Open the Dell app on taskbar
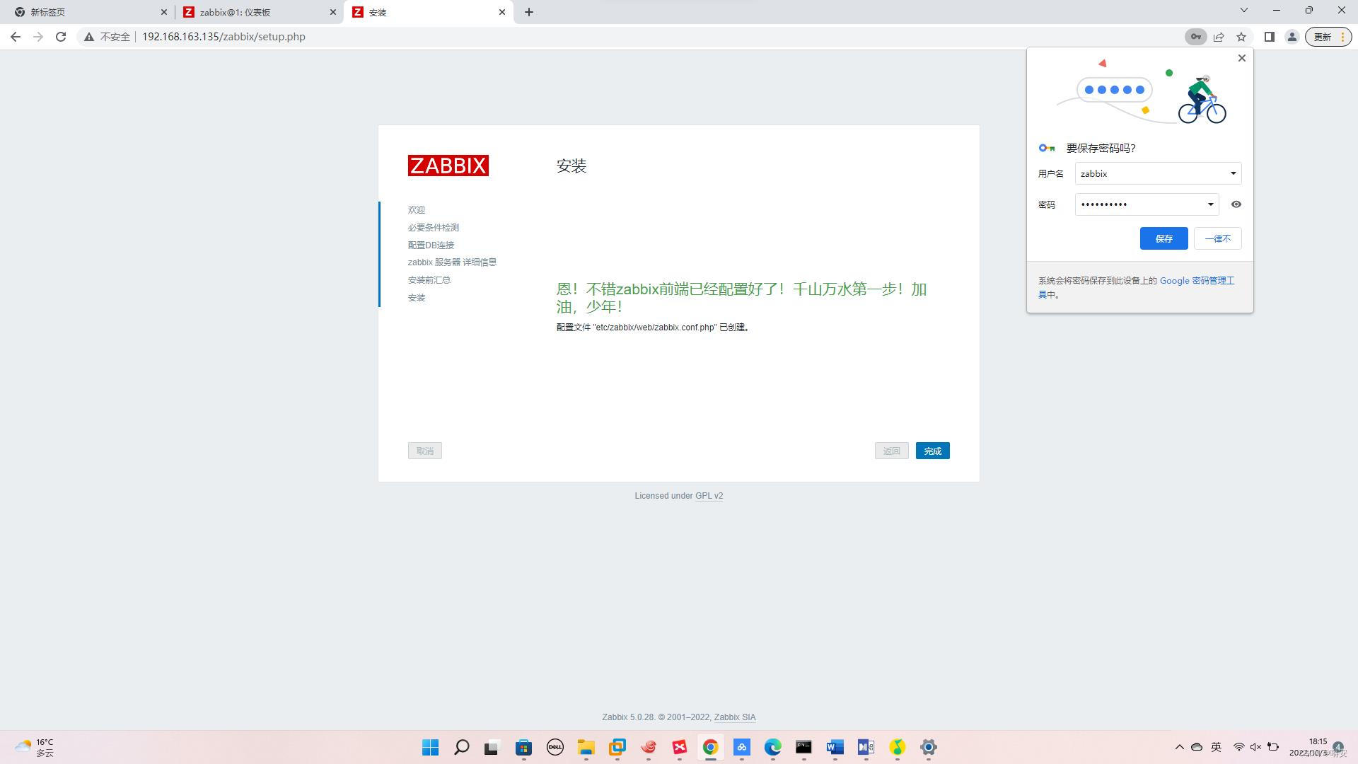 pos(555,747)
